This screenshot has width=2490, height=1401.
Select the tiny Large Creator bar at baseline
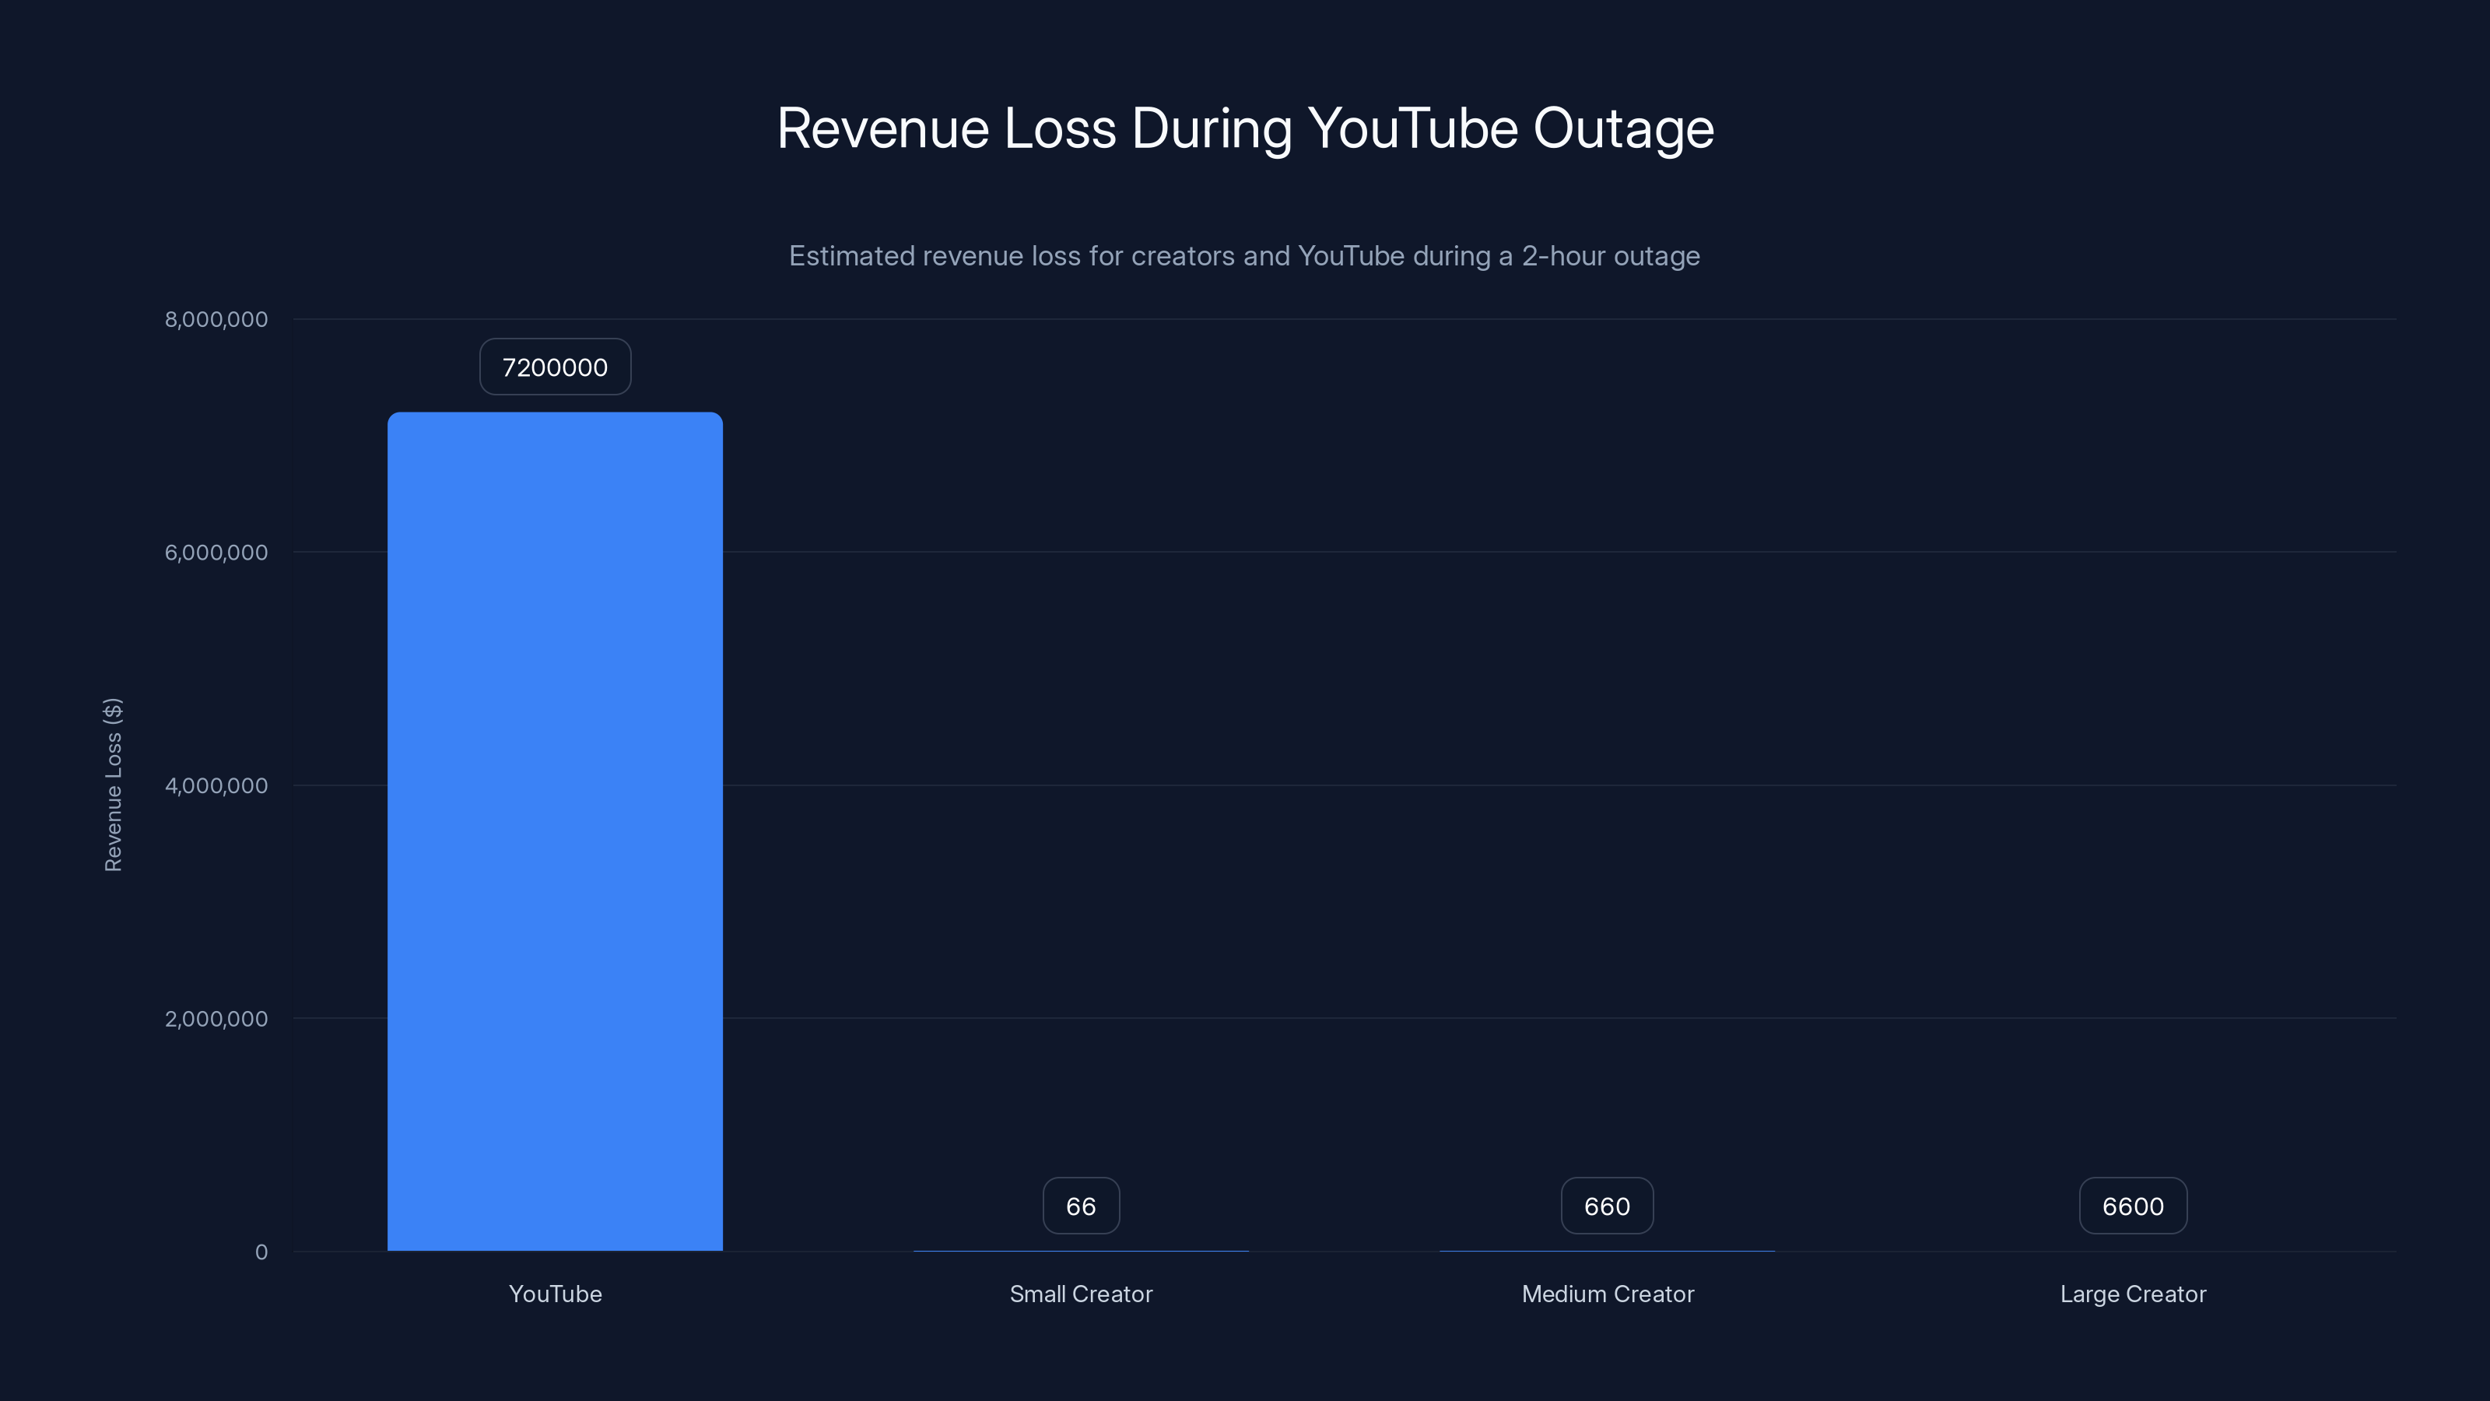2132,1249
